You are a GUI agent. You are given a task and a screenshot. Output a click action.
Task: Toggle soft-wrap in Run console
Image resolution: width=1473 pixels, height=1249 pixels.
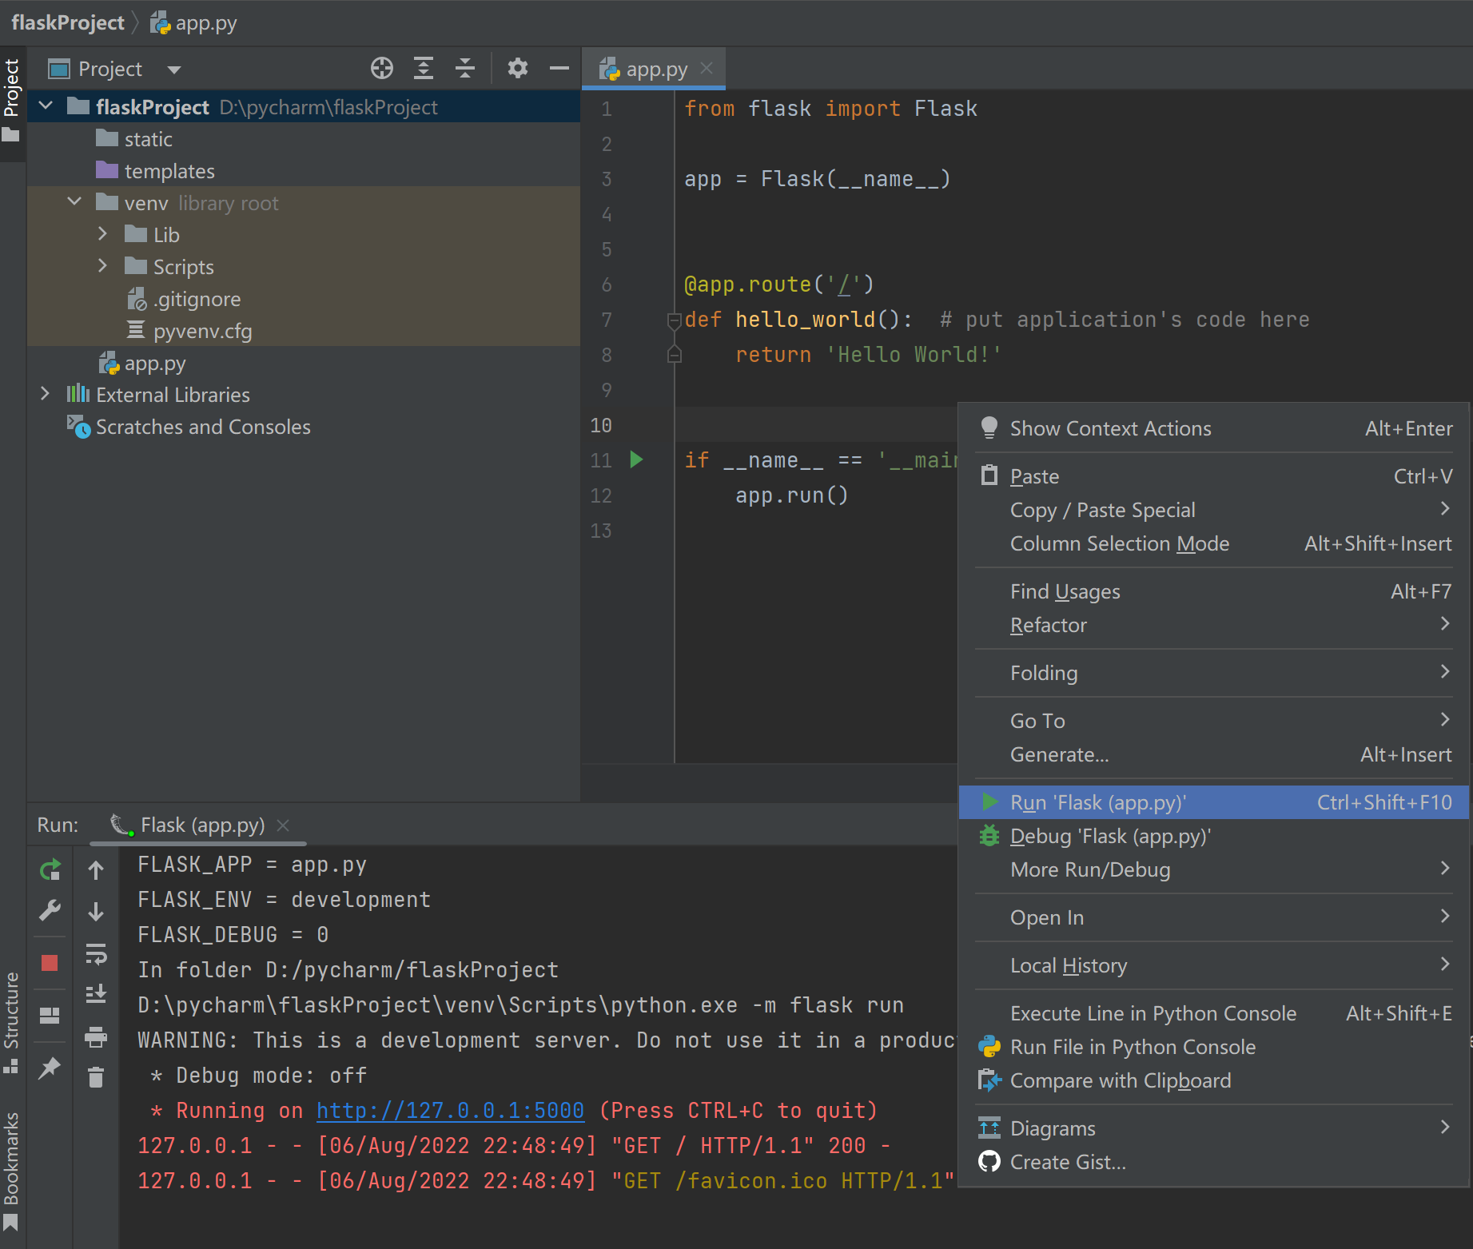pyautogui.click(x=96, y=954)
